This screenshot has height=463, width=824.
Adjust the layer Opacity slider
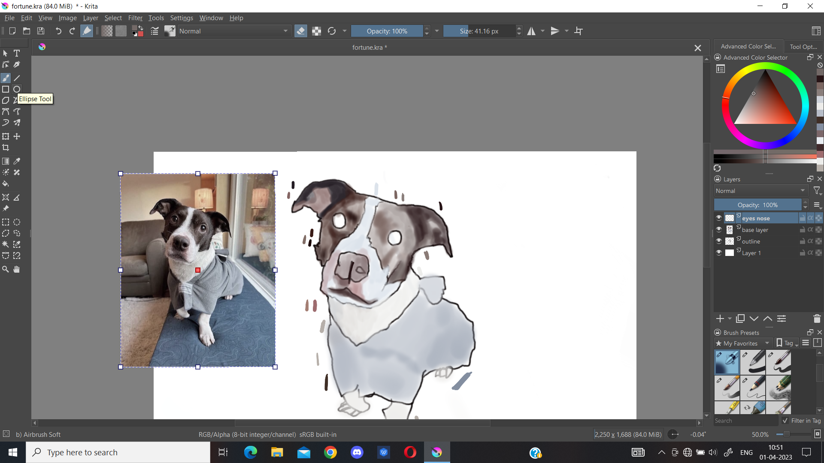point(757,205)
